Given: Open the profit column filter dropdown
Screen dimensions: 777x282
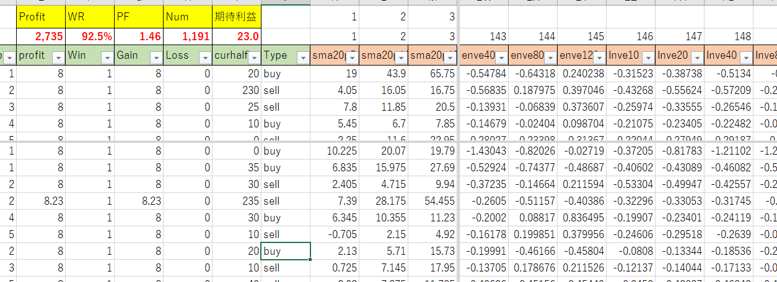Looking at the screenshot, I should 58,57.
